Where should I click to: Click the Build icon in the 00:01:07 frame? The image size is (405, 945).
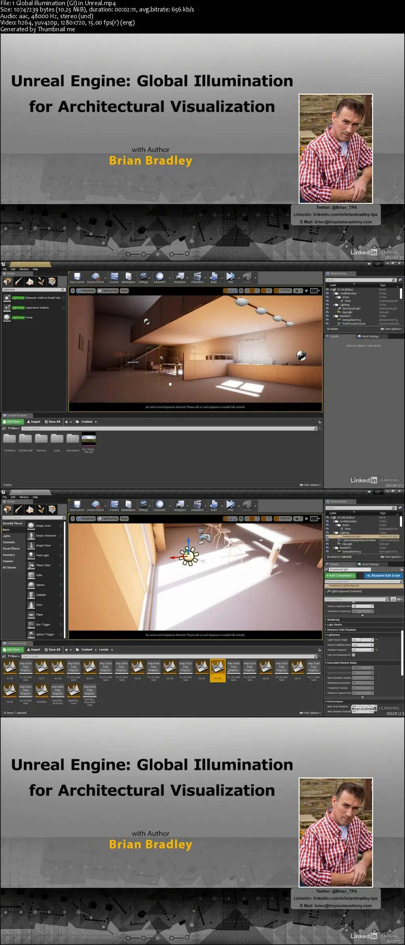coord(214,277)
